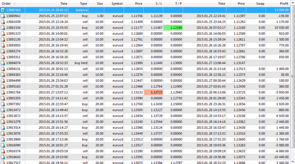
Task: Click the balance icon for order 13880563
Action: tap(3, 10)
